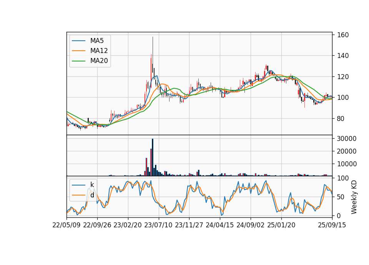
Task: Click the 50 KD axis label
Action: pyautogui.click(x=341, y=197)
